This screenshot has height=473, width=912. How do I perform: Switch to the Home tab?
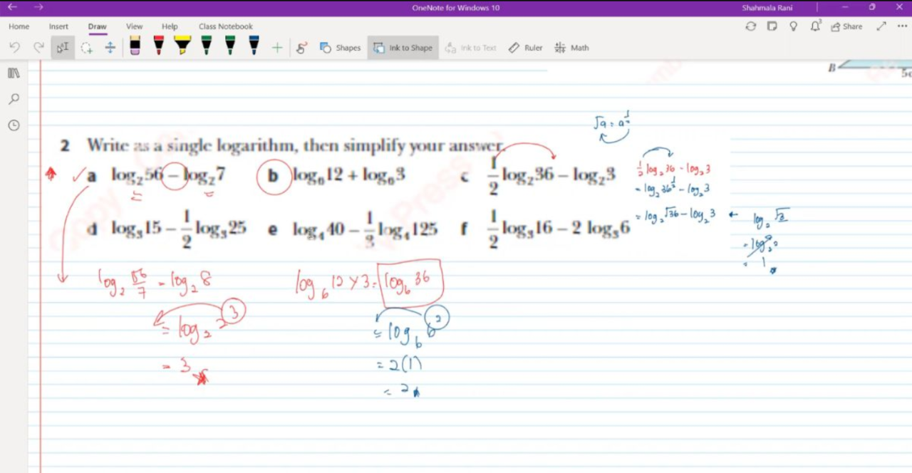[x=19, y=26]
